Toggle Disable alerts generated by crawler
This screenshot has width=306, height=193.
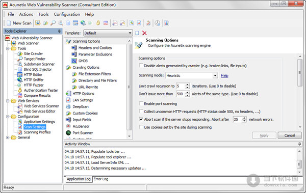tap(141, 66)
